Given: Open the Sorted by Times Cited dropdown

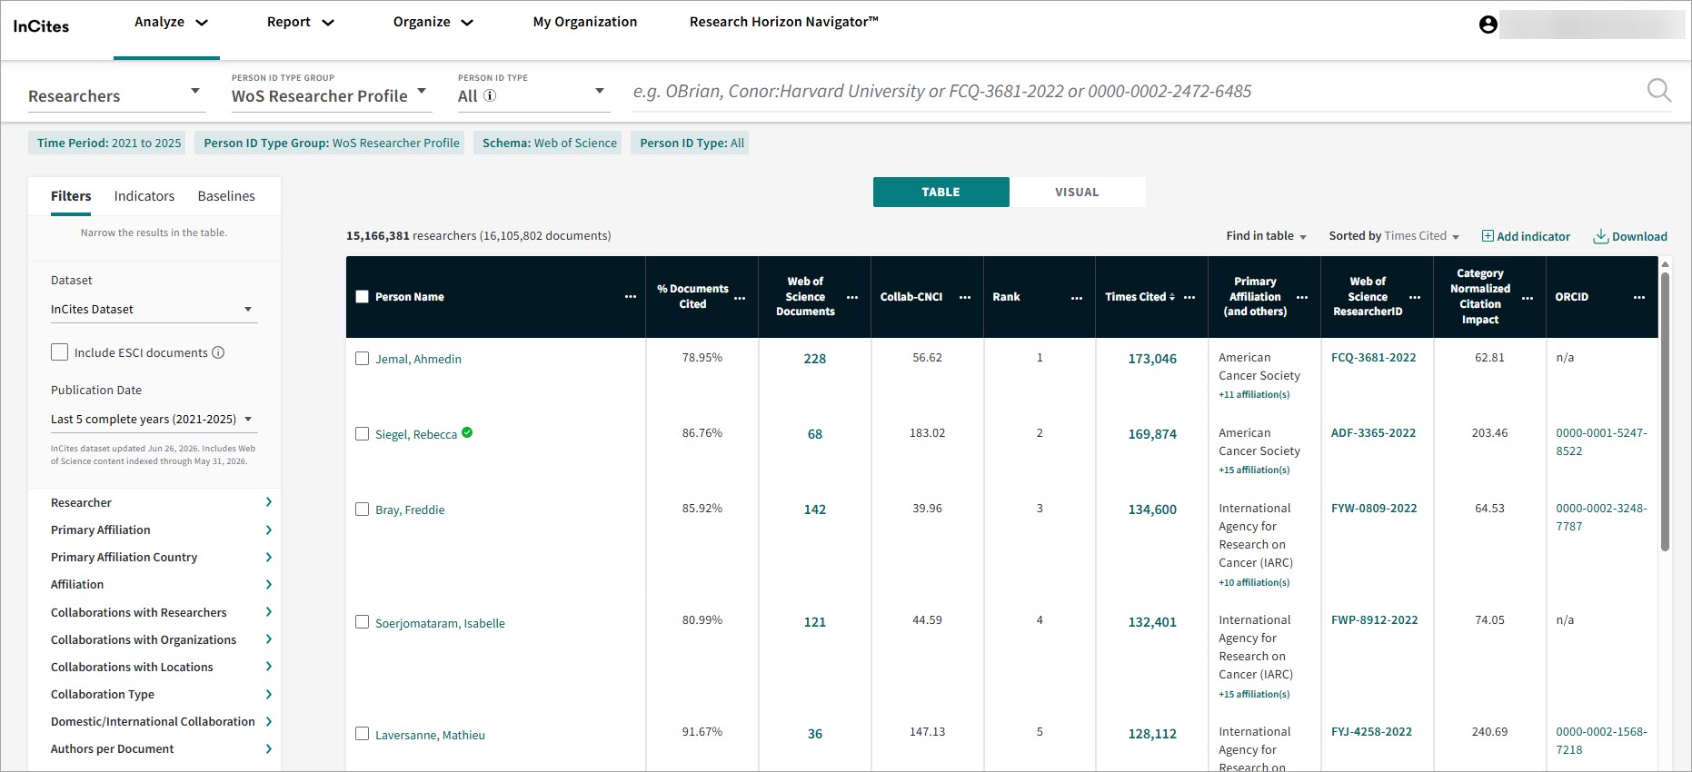Looking at the screenshot, I should coord(1395,236).
